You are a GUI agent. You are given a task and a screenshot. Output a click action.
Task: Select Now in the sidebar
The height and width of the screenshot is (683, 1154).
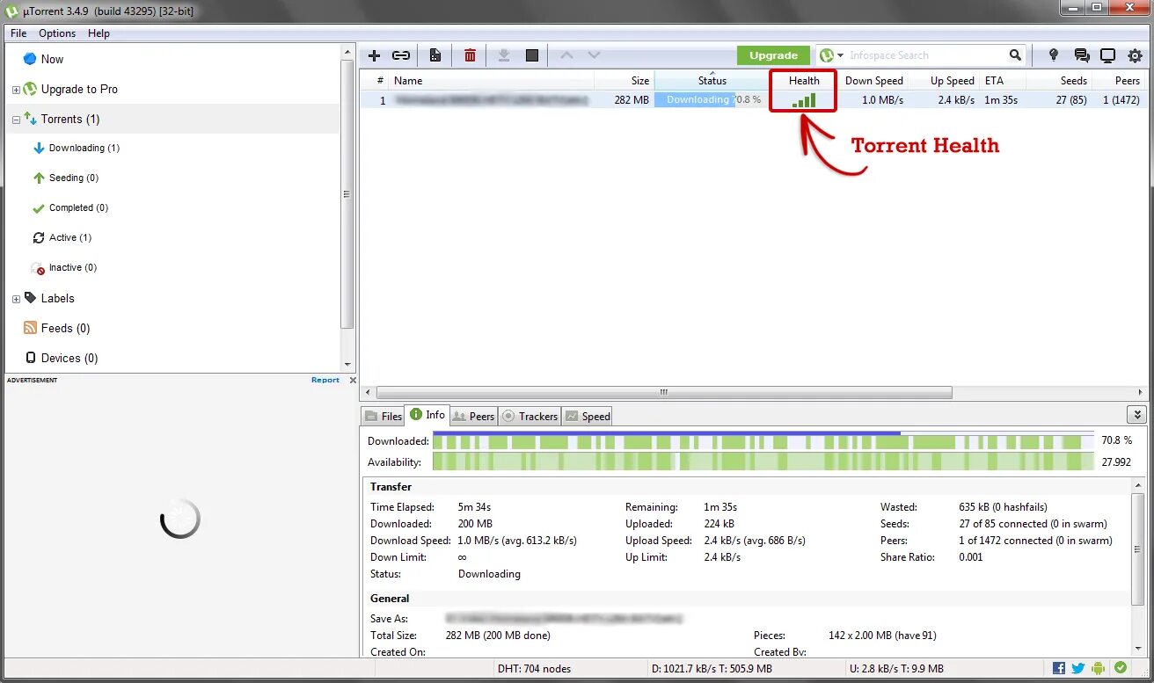point(52,59)
